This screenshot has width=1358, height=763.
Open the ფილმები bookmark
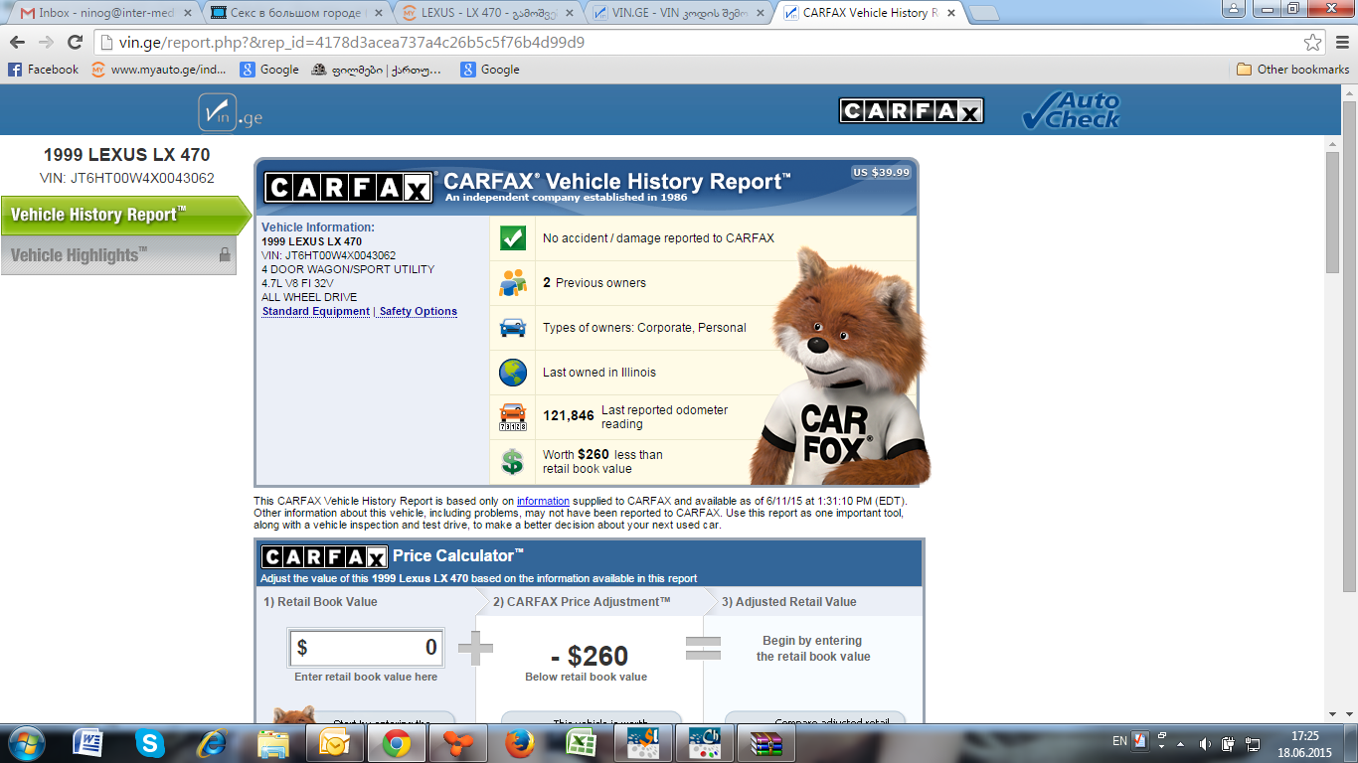point(378,70)
